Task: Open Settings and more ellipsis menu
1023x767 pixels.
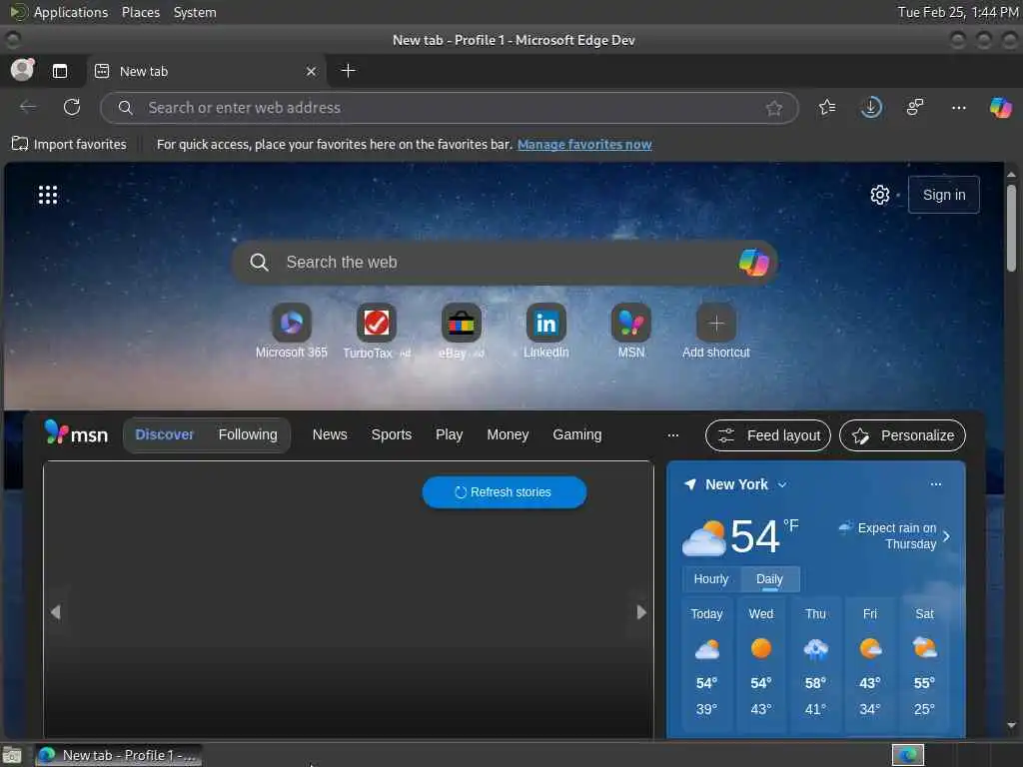Action: [x=958, y=108]
